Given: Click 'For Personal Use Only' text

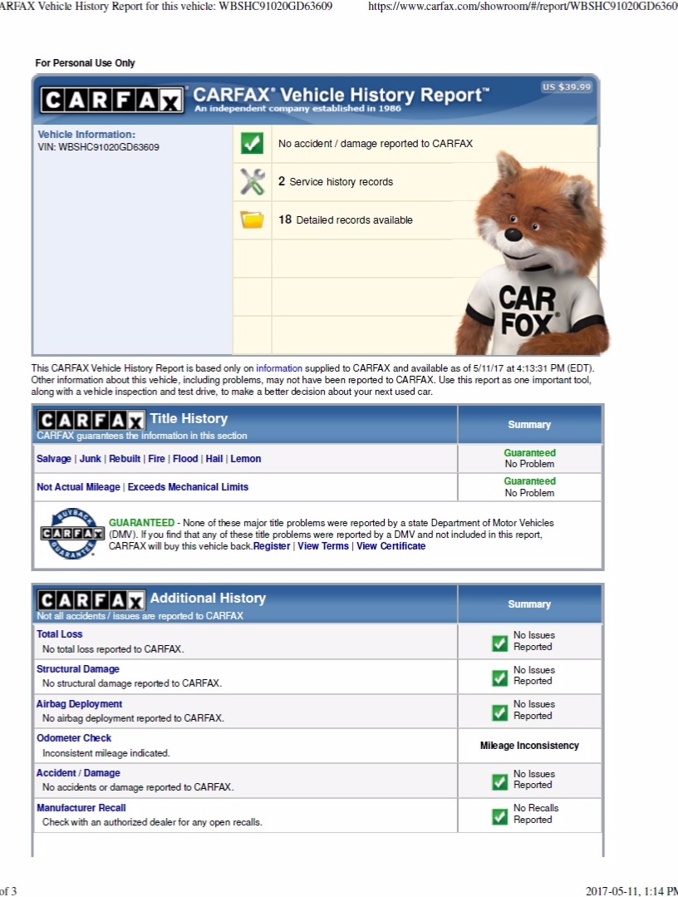Looking at the screenshot, I should (86, 63).
